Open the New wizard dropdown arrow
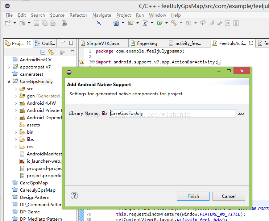Screen dimensions: 269x221 15,23
